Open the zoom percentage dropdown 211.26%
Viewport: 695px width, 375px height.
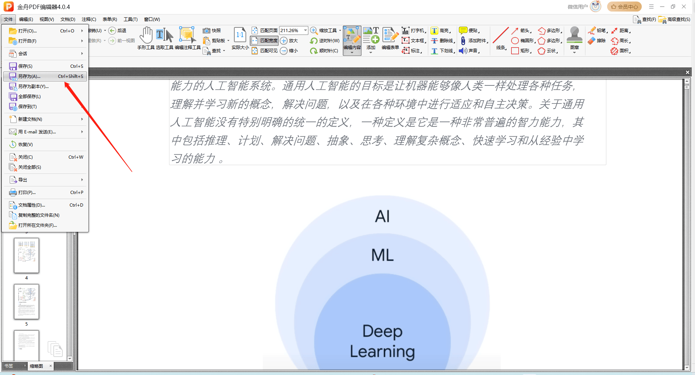[x=305, y=31]
